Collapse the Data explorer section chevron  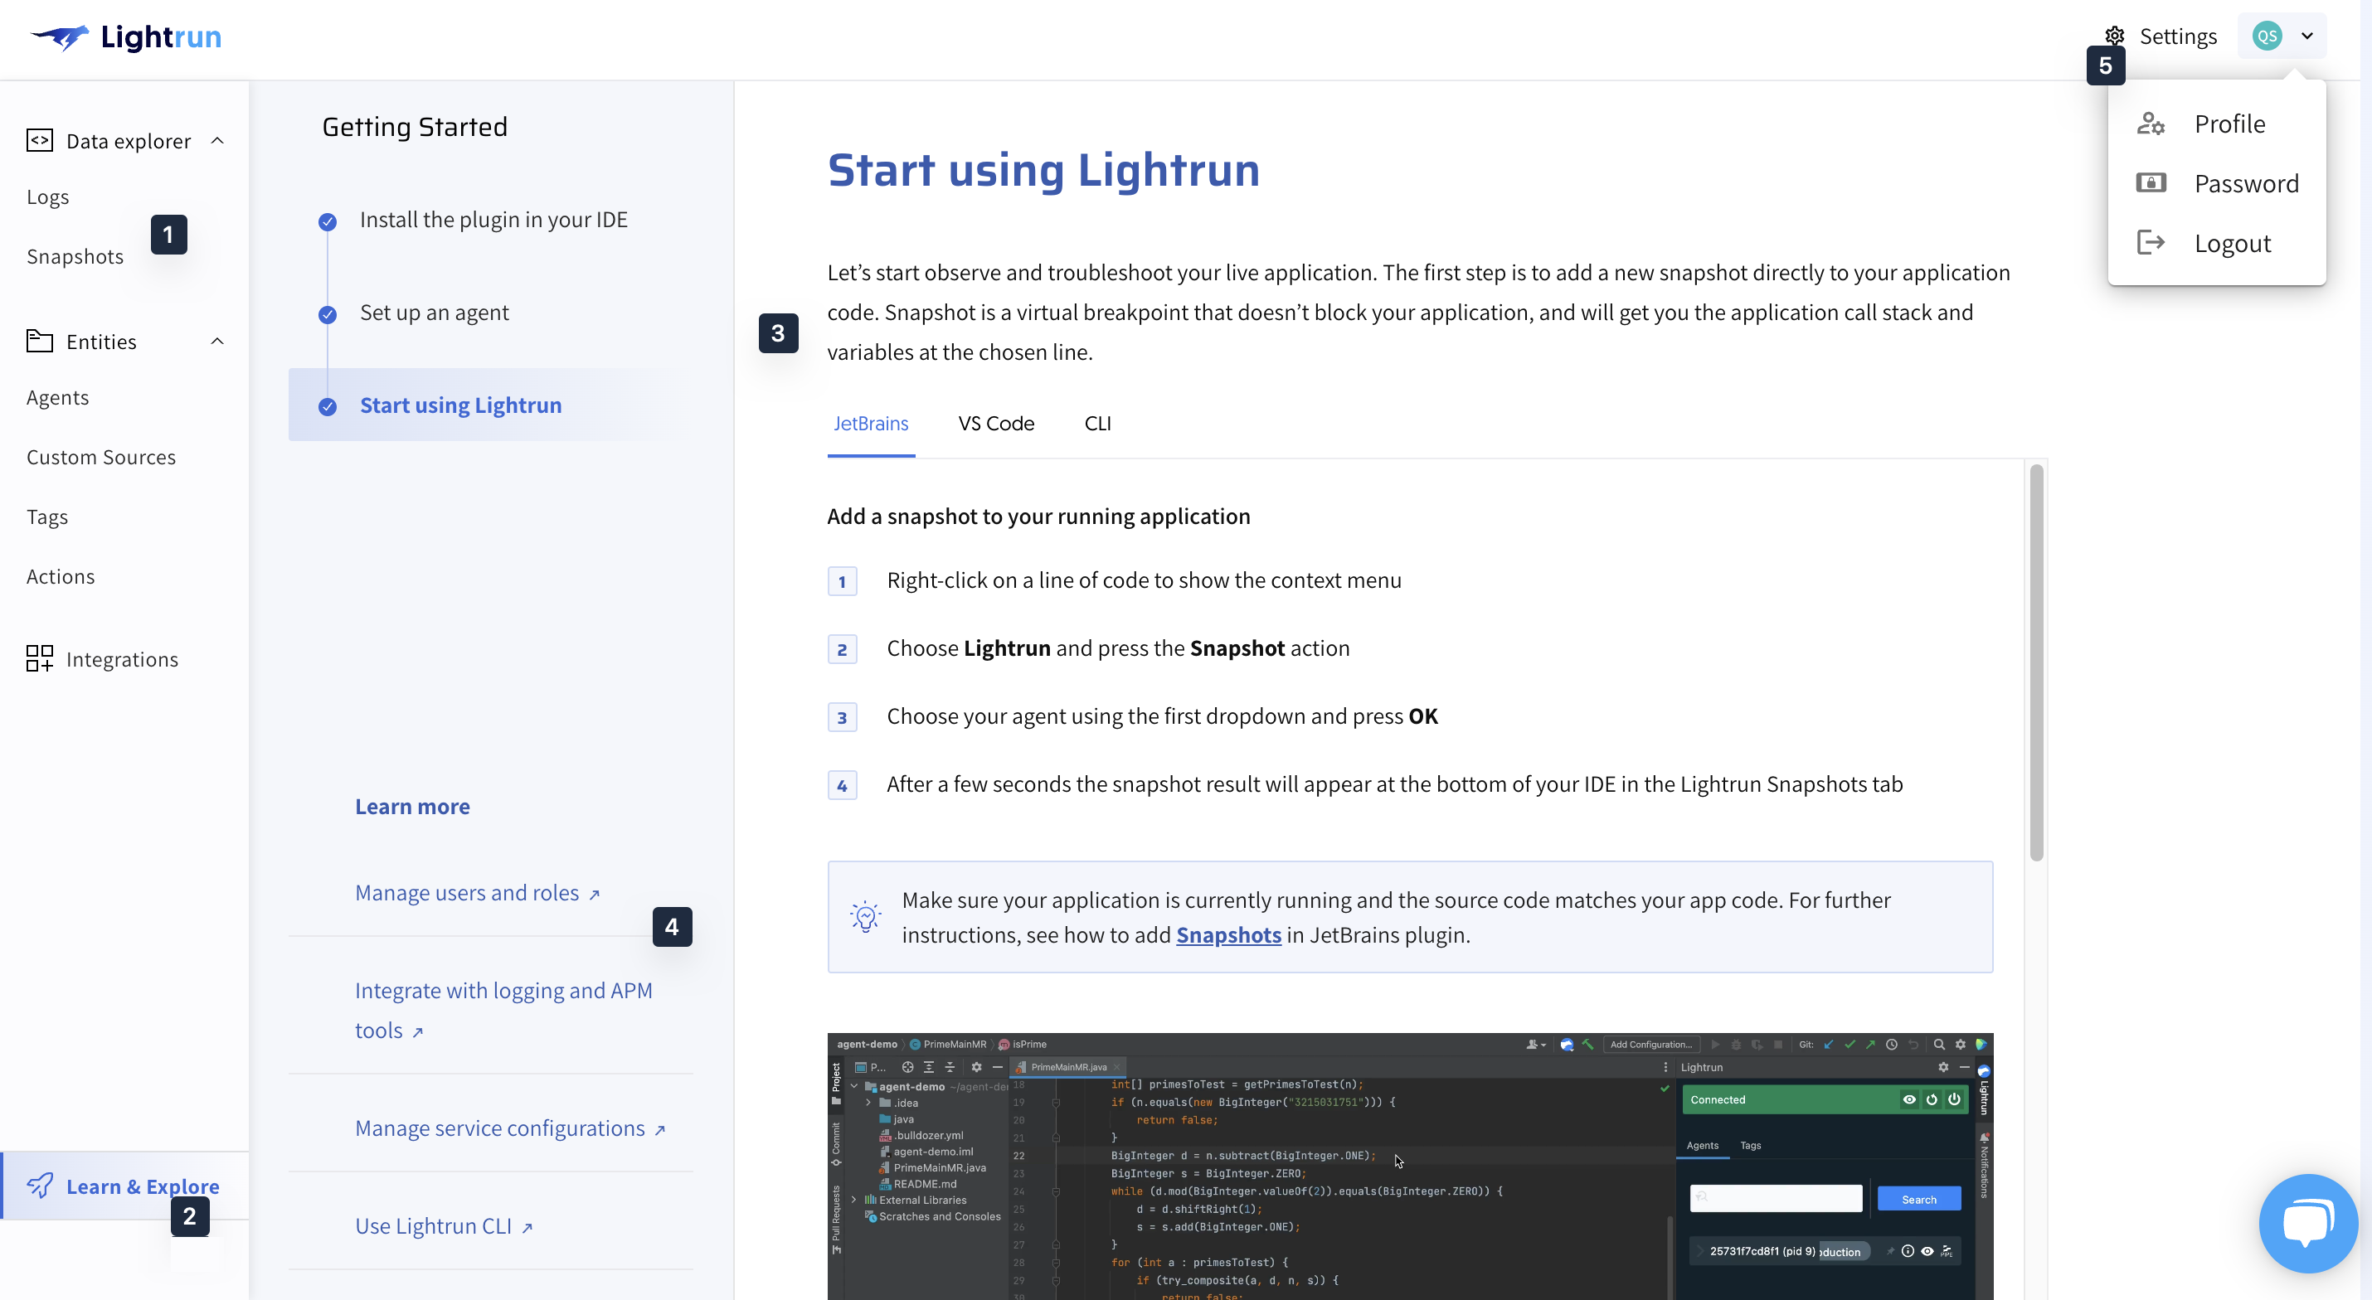click(217, 141)
